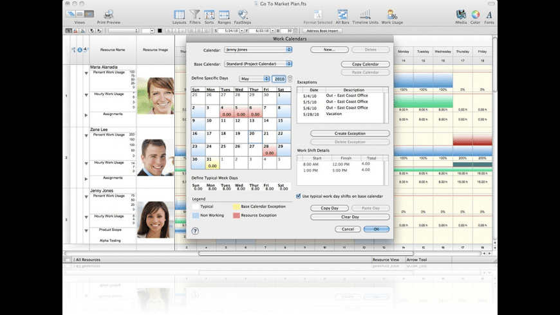This screenshot has width=560, height=315.
Task: Confirm with the OK button
Action: point(377,229)
